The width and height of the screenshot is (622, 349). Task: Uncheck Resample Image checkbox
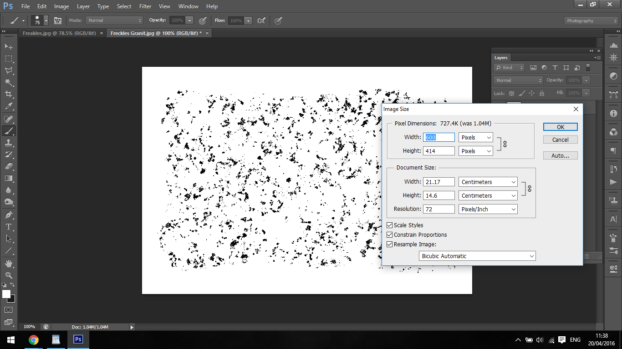(x=390, y=244)
